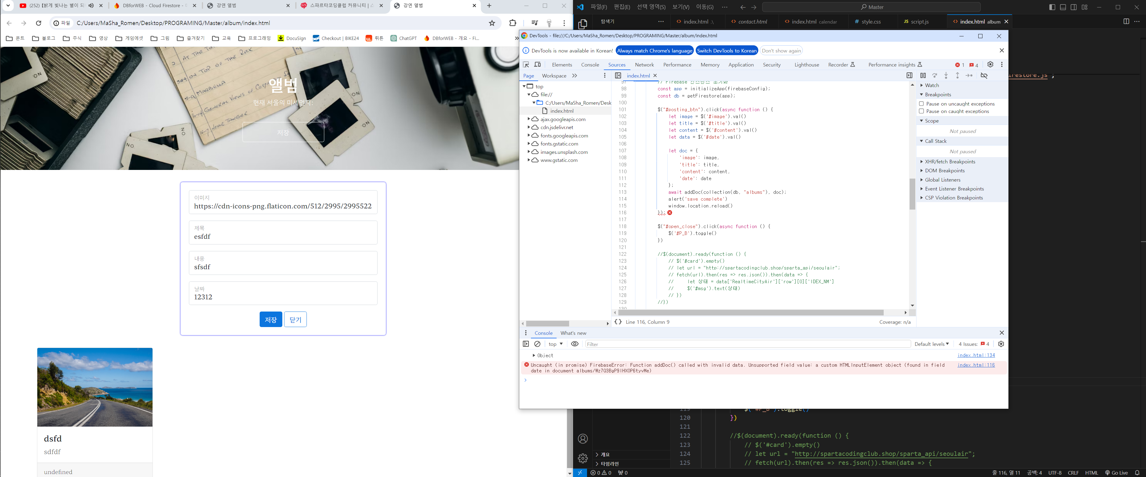Open VS Code Manage gear icon

point(583,458)
